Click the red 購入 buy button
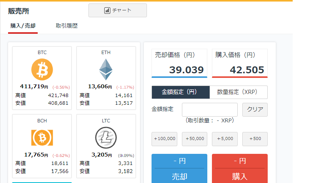Screen dimensions: 315x183 [x=240, y=168]
